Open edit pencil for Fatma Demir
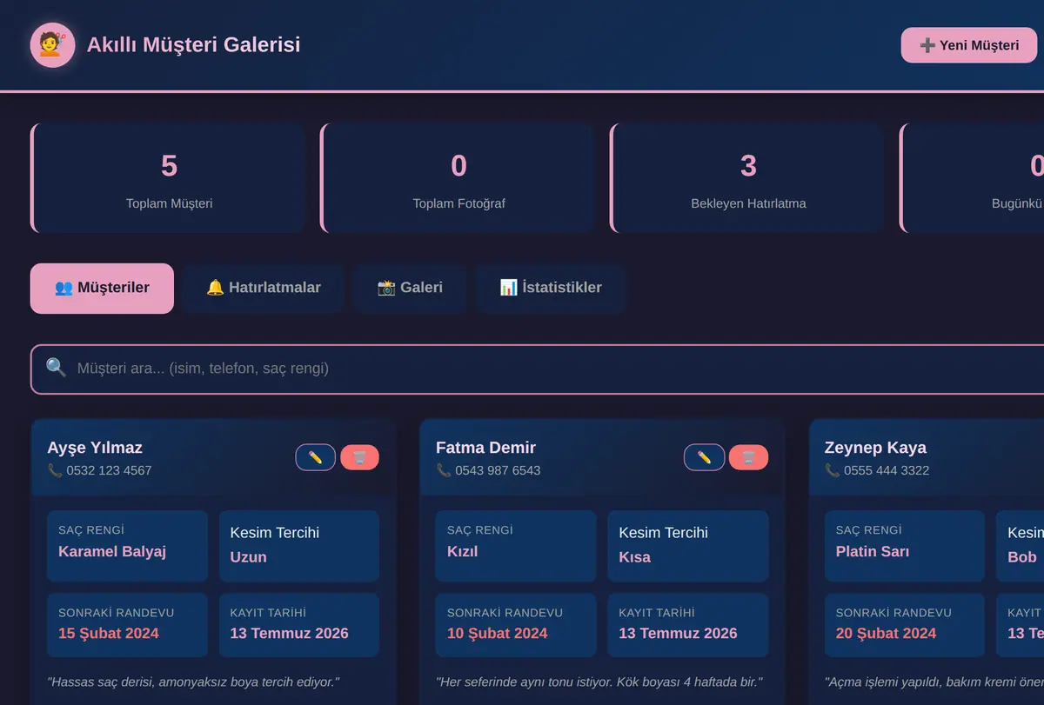 [x=704, y=457]
